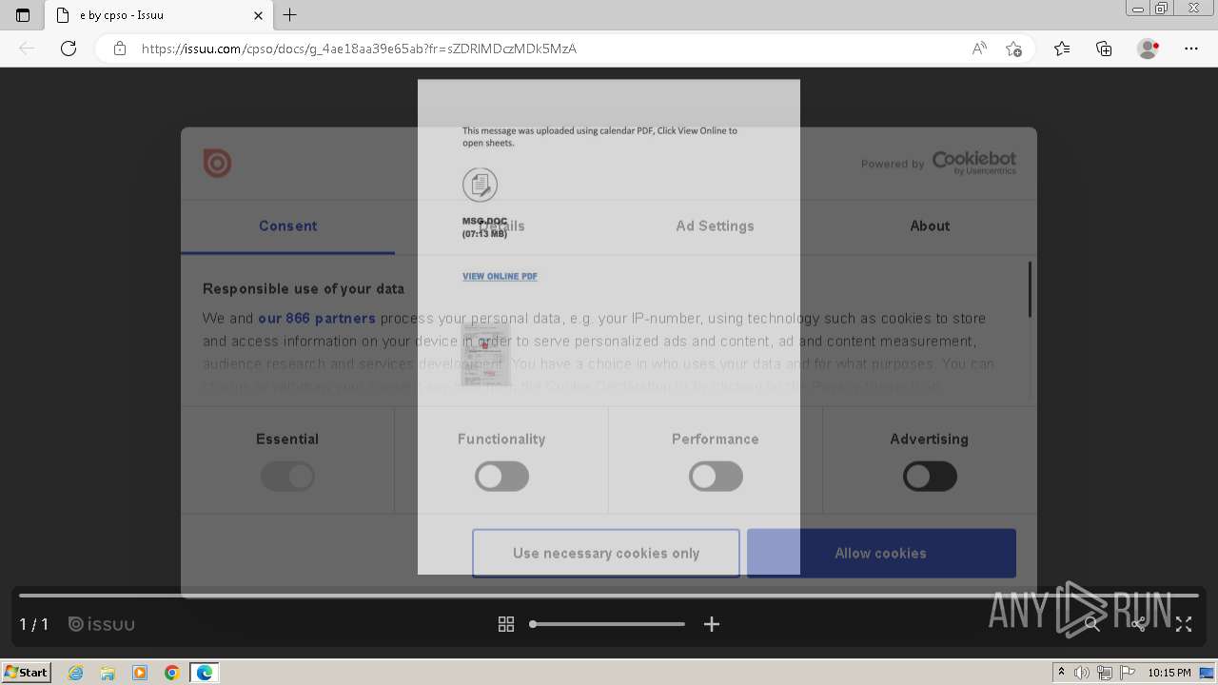Click the reader page progress bar
1218x685 pixels.
[x=609, y=596]
